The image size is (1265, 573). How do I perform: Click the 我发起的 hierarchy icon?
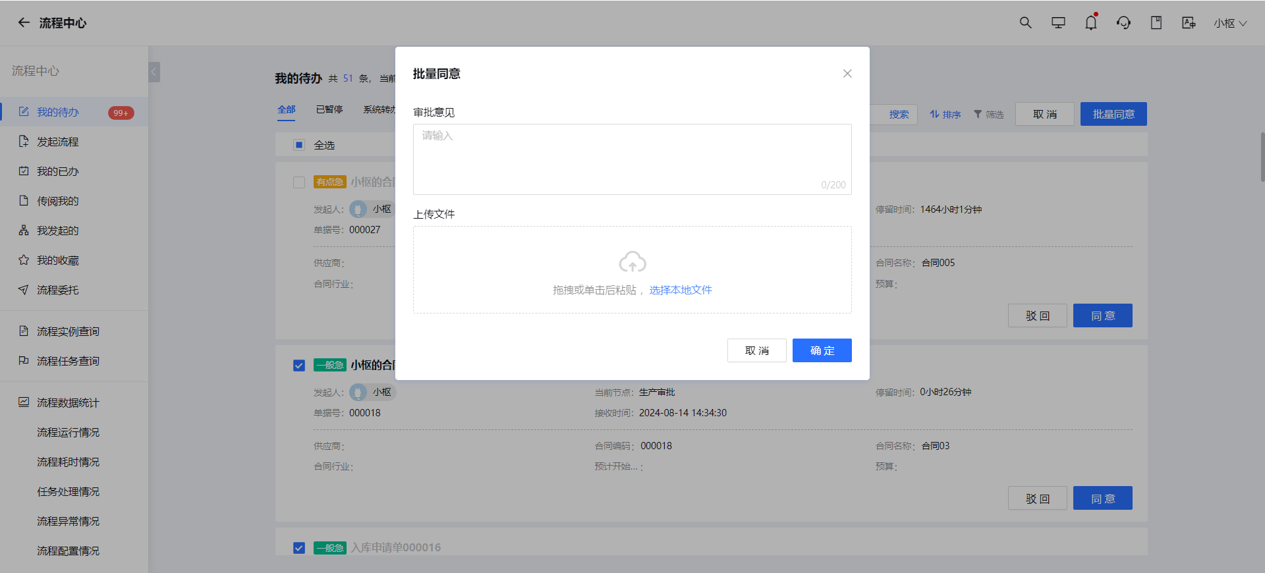(24, 230)
